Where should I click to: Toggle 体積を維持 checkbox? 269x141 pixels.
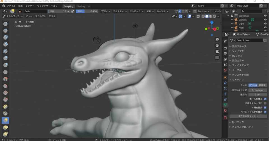click(x=265, y=108)
